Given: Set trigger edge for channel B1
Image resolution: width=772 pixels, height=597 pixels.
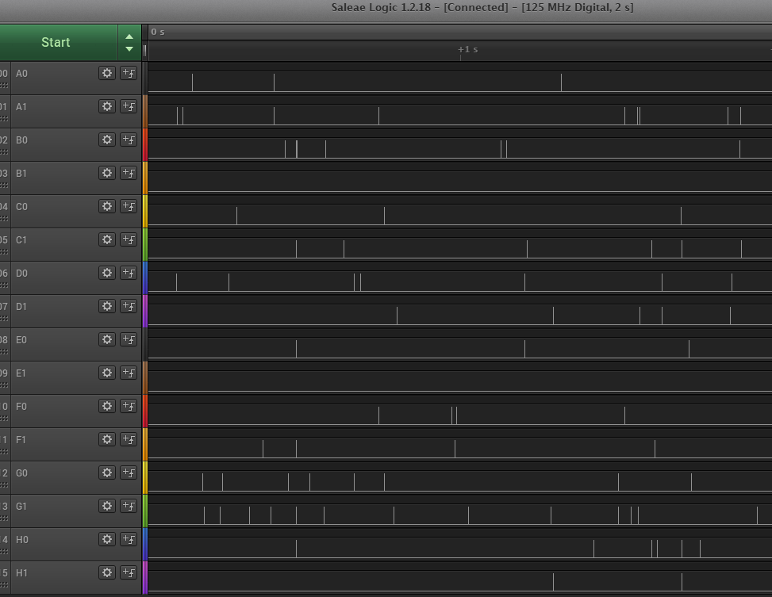Looking at the screenshot, I should coord(129,174).
